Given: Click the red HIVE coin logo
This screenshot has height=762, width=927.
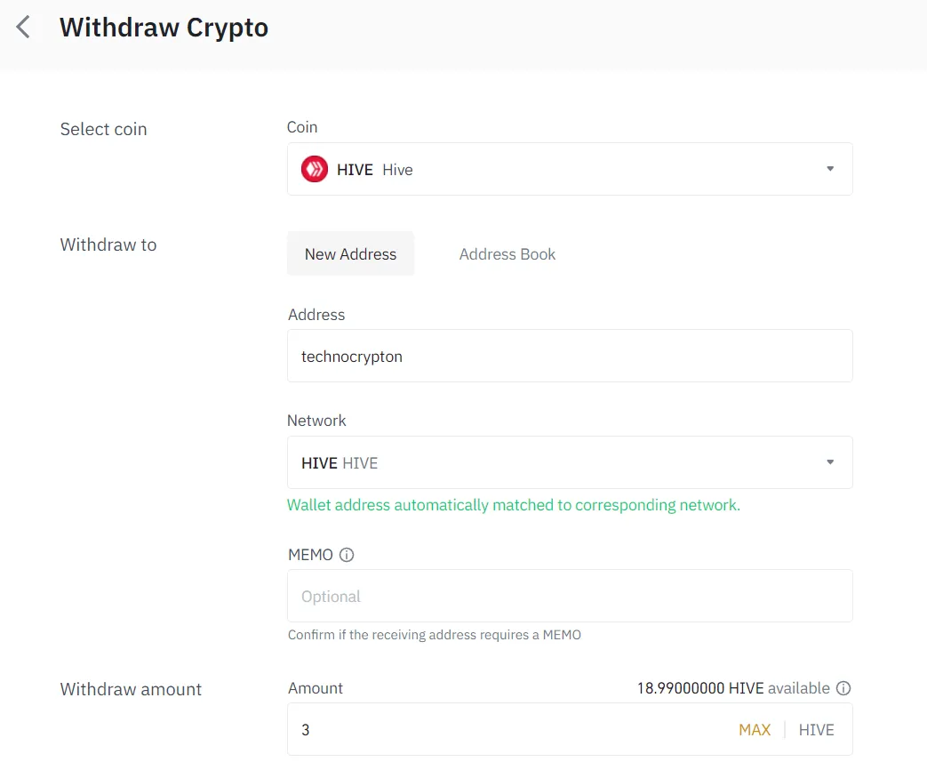Looking at the screenshot, I should coord(315,169).
